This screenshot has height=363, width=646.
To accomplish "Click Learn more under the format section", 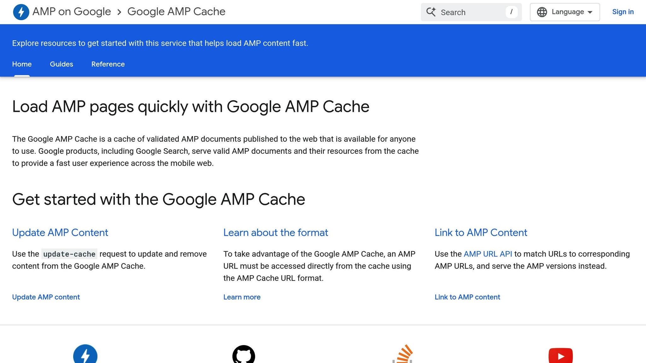I will click(x=242, y=297).
